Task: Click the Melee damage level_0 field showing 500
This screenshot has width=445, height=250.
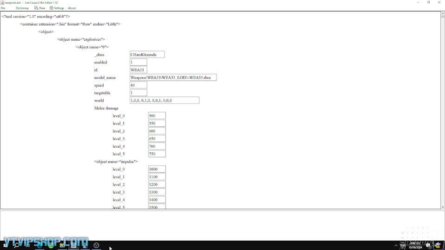Action: pyautogui.click(x=157, y=116)
